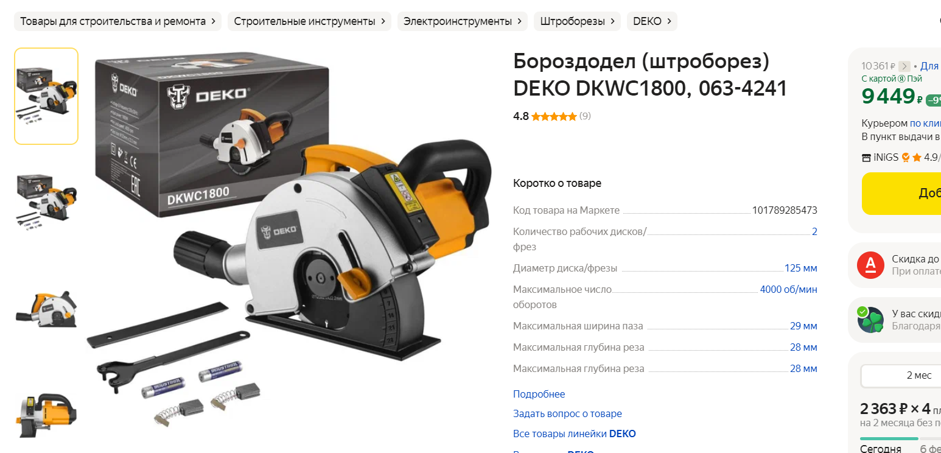Click the iNiGS store icon
Image resolution: width=941 pixels, height=453 pixels.
click(866, 158)
